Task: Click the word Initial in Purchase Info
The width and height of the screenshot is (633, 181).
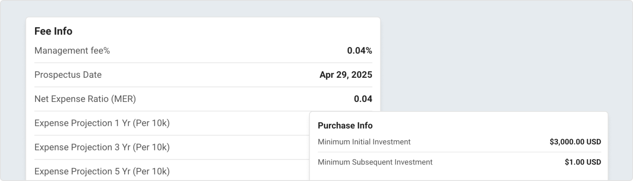Action: tap(361, 142)
